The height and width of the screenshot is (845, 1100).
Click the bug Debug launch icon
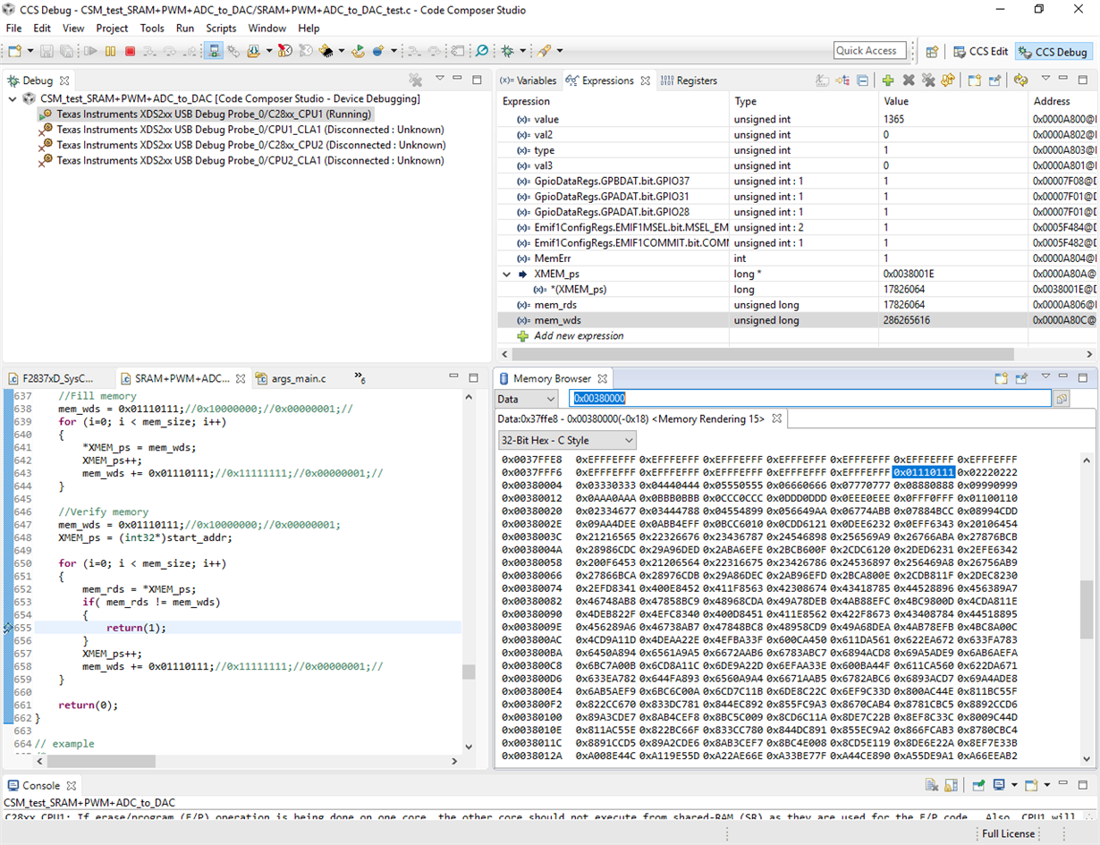click(505, 51)
